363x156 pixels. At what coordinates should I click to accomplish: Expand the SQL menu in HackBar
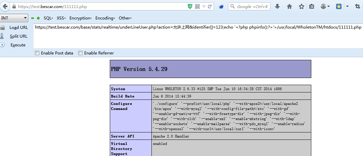click(48, 18)
